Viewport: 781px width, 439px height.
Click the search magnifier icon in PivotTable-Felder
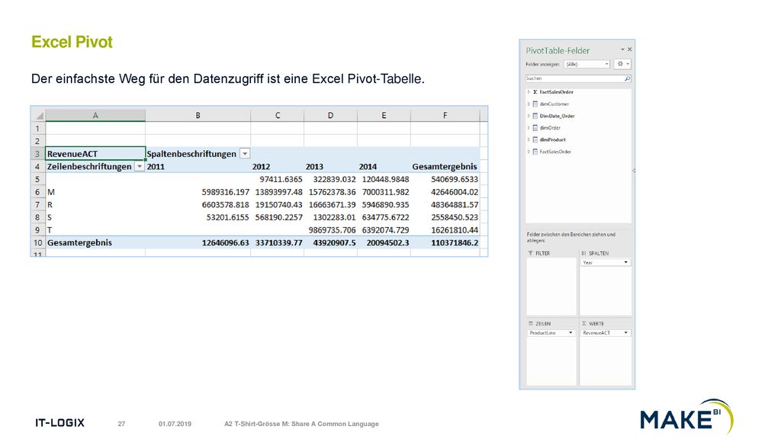coord(627,79)
